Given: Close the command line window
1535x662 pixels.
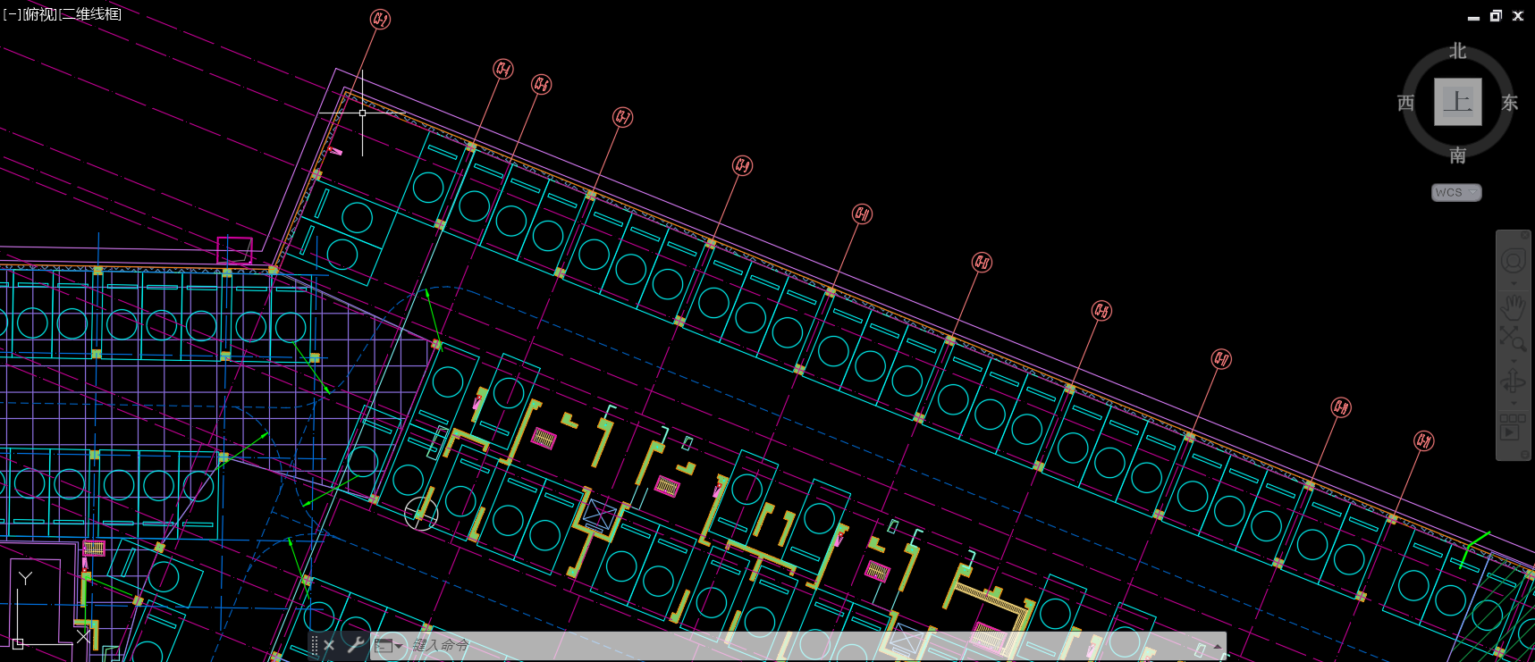Looking at the screenshot, I should tap(329, 645).
